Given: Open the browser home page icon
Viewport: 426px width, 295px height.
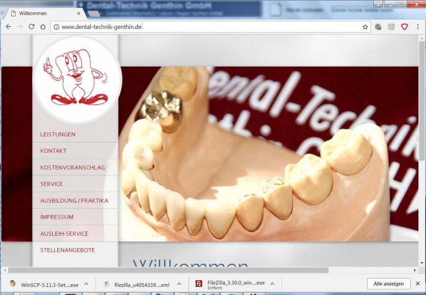Looking at the screenshot, I should [x=43, y=27].
